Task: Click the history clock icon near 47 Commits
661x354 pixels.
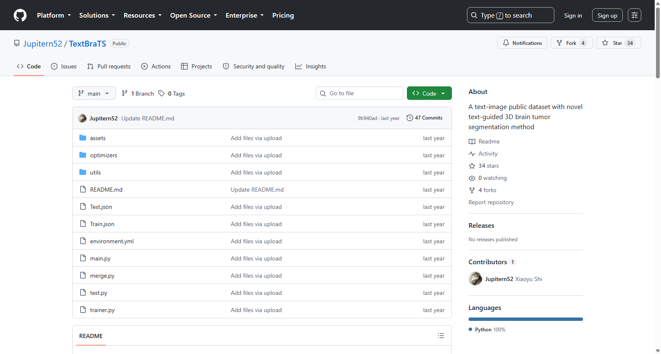Action: (410, 118)
